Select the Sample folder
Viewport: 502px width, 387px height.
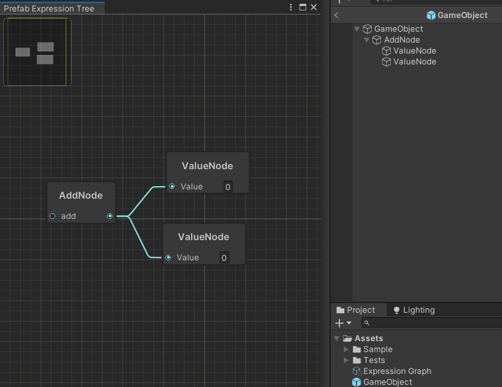pyautogui.click(x=378, y=349)
